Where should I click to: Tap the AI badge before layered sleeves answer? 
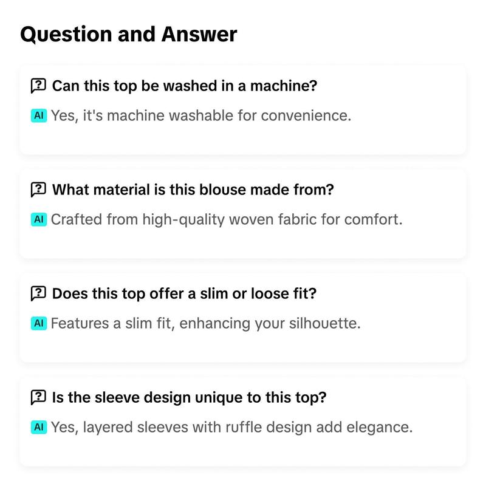[x=39, y=427]
